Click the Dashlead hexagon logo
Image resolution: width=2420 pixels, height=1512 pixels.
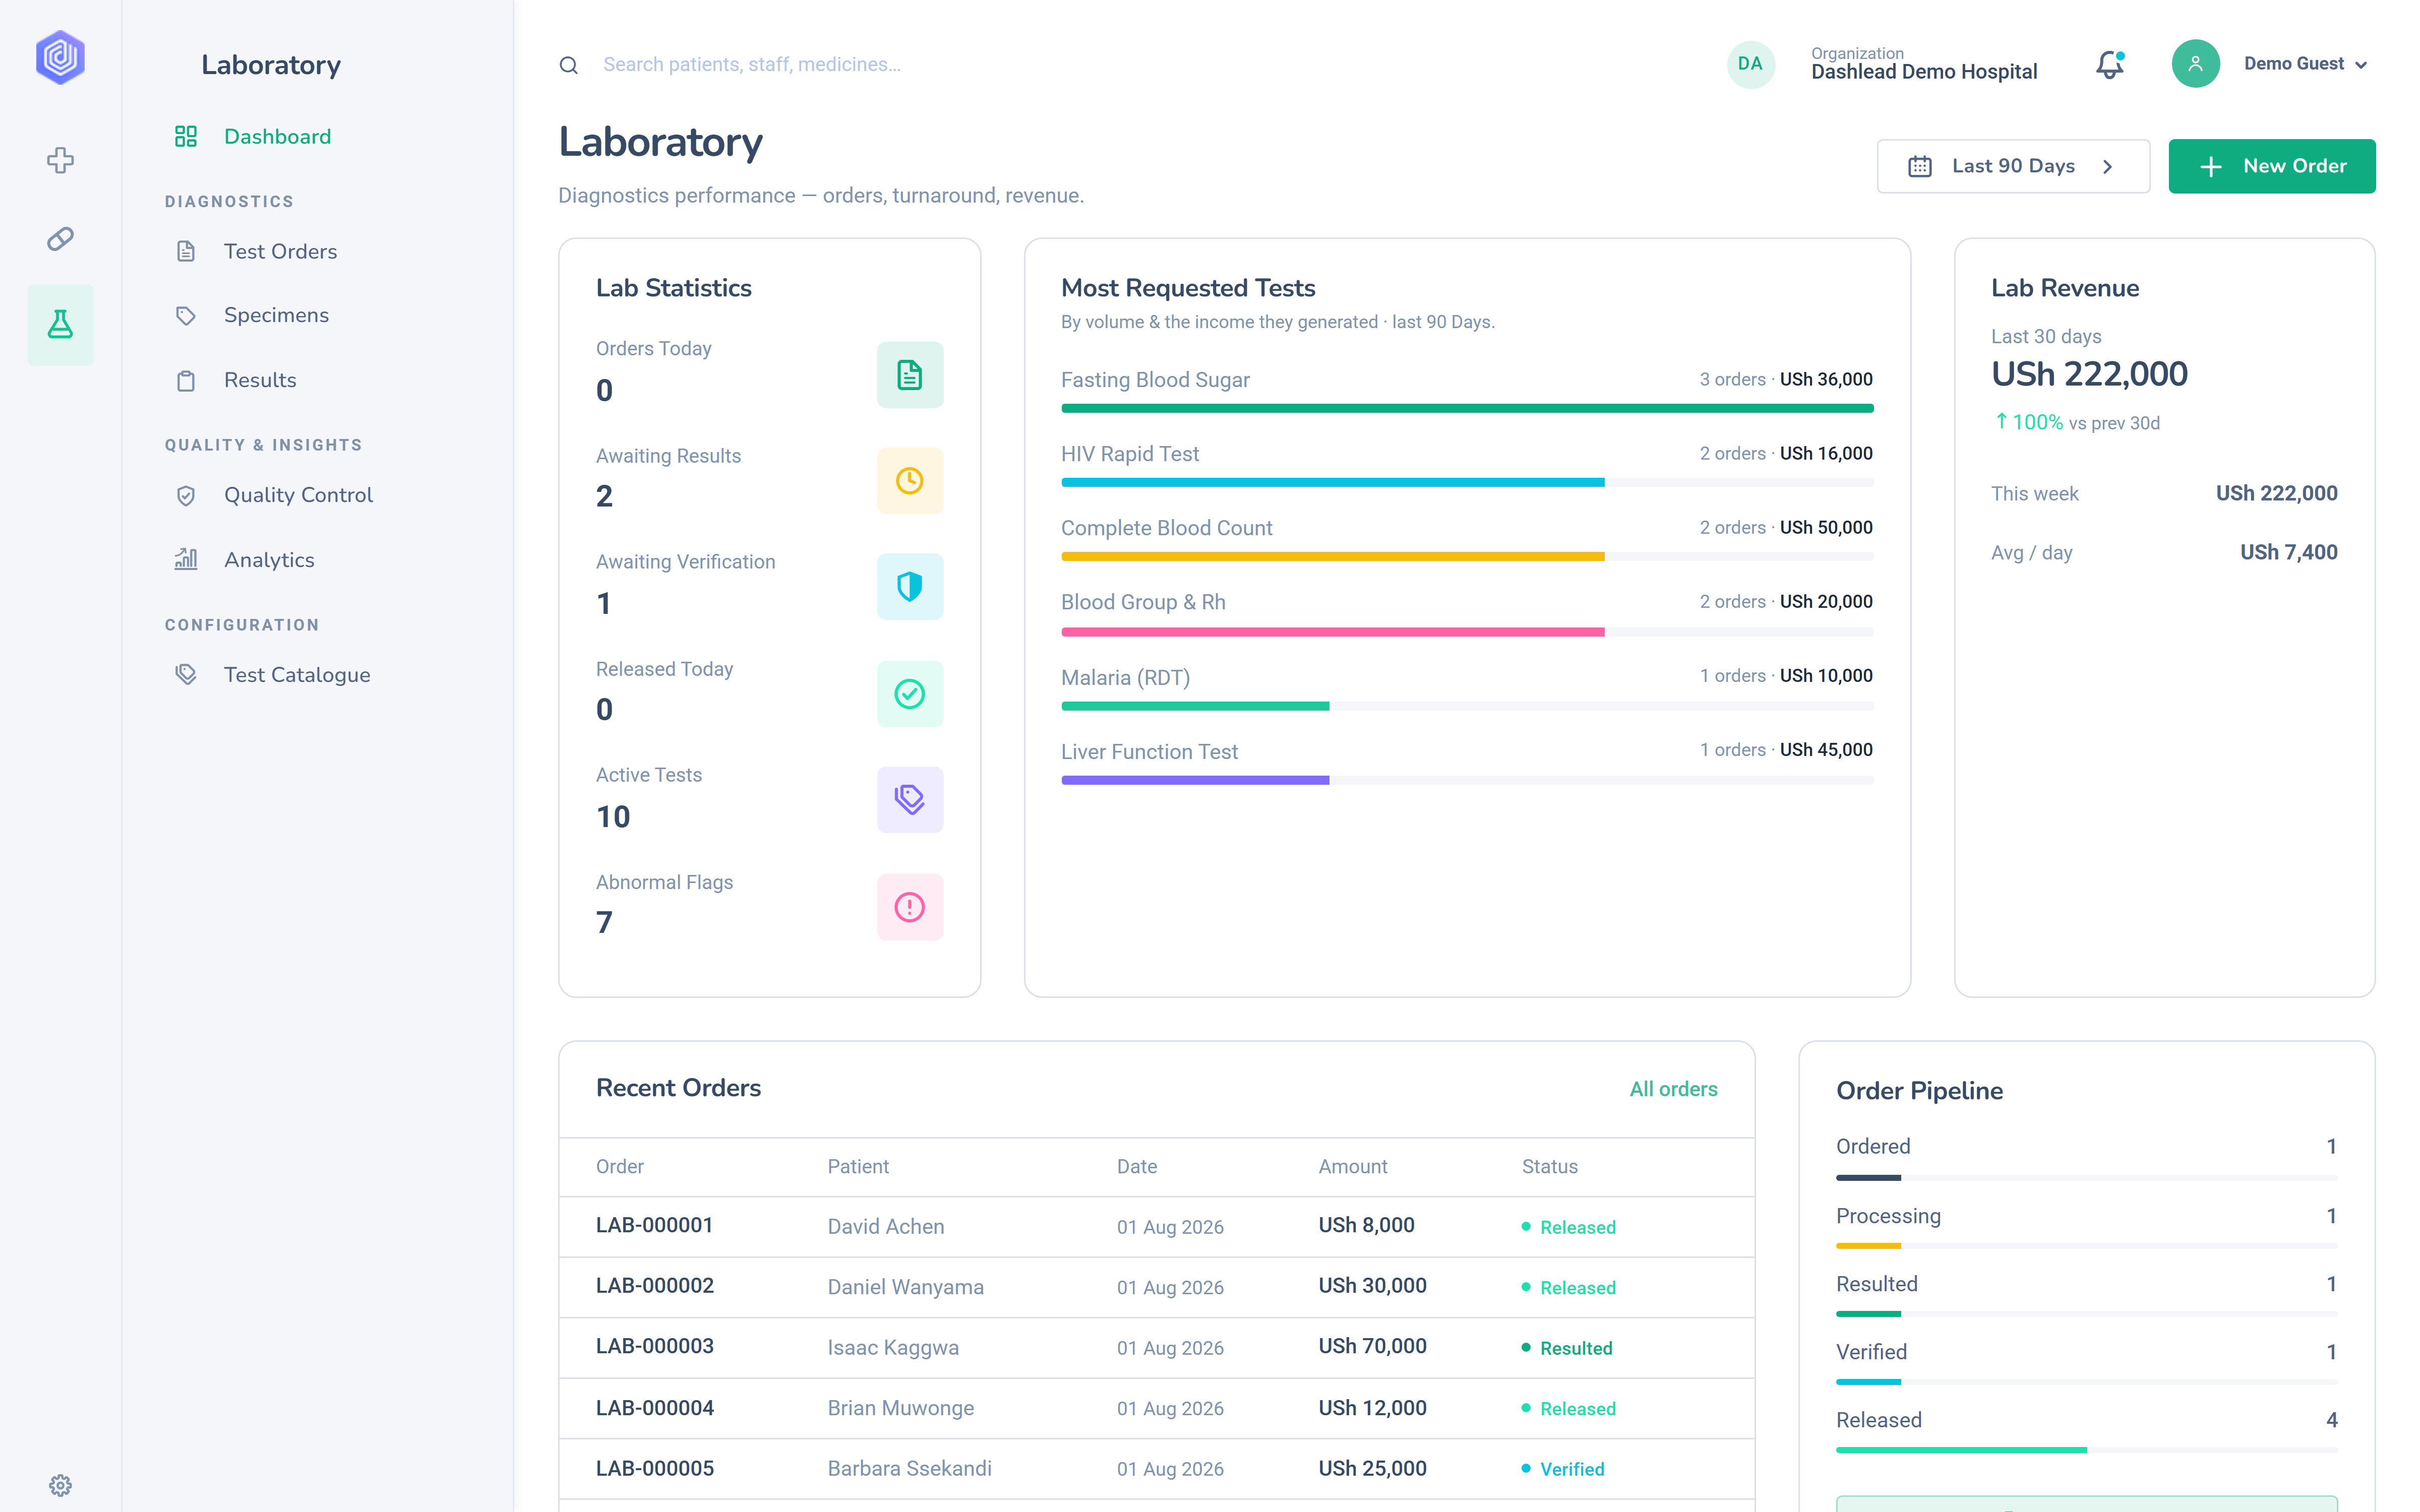tap(60, 57)
